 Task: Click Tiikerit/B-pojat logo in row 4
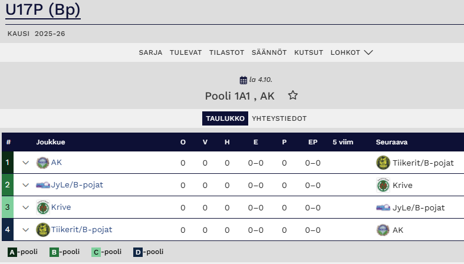tap(42, 230)
